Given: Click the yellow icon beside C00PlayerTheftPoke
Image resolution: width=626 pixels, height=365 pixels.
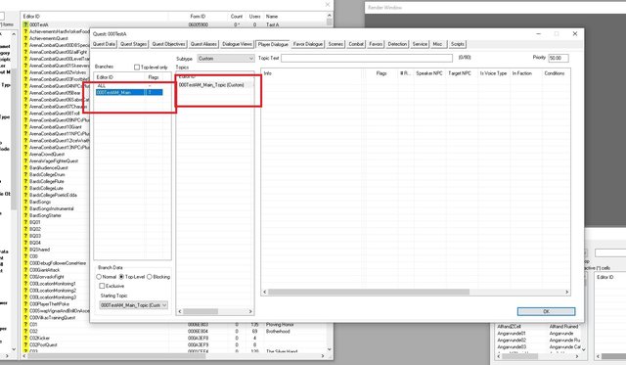Looking at the screenshot, I should 25,304.
